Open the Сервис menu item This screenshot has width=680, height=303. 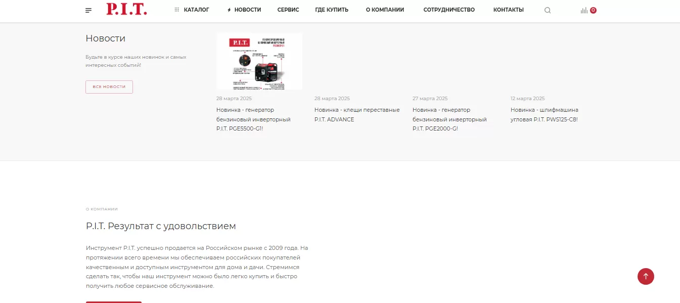pyautogui.click(x=288, y=10)
